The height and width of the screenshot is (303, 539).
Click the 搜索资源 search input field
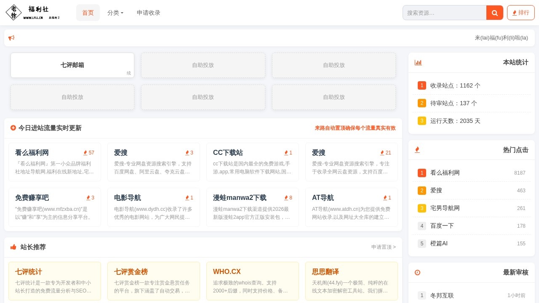click(444, 13)
